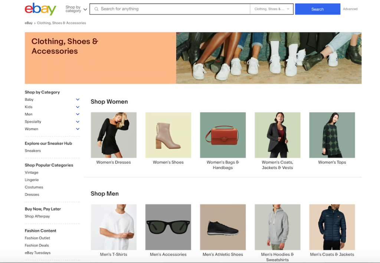Click the magnifier icon in search box
Viewport: 380px width, 263px height.
point(96,9)
